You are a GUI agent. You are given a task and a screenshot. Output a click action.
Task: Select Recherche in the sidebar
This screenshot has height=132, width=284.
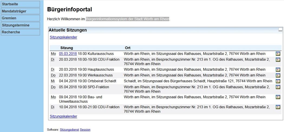[x=20, y=32]
